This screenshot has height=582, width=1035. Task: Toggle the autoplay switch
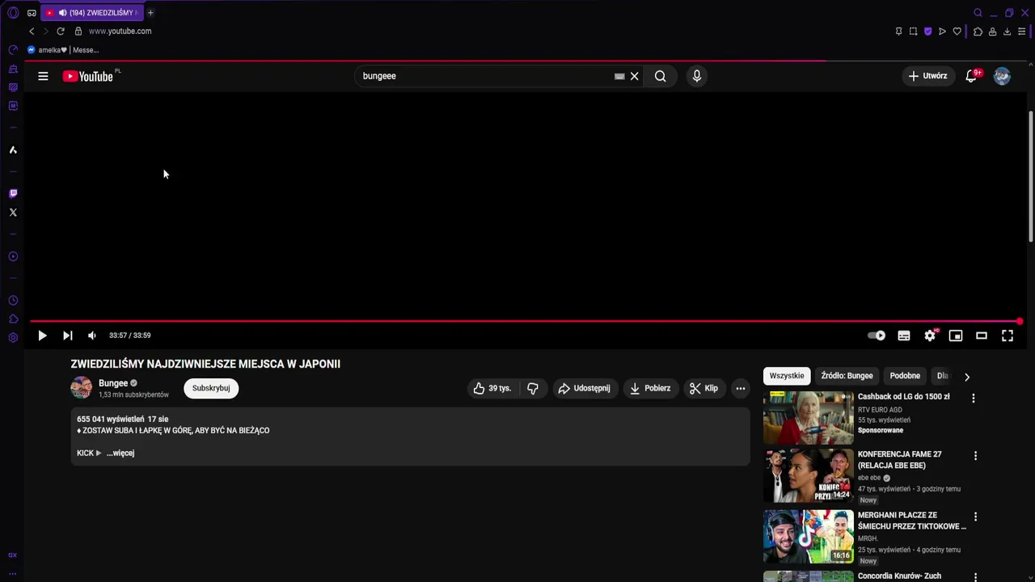(877, 335)
